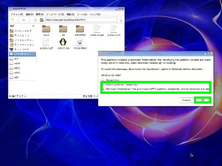Viewport: 222px width, 166px height.
Task: Select the autorun.bat file icon
Action: point(97,29)
